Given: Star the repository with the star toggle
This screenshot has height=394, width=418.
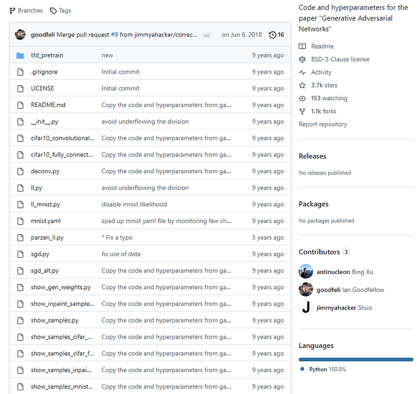Looking at the screenshot, I should 301,85.
